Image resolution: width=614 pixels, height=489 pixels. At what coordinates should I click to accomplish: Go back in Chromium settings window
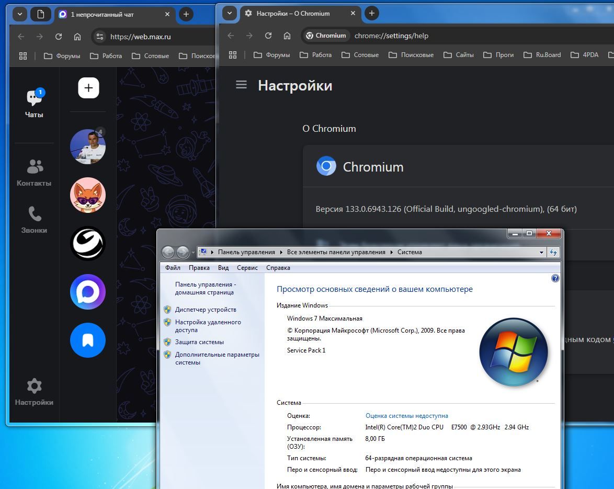pos(231,36)
